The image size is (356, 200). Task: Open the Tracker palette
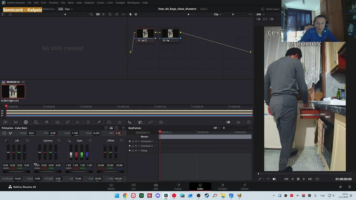click(x=120, y=122)
